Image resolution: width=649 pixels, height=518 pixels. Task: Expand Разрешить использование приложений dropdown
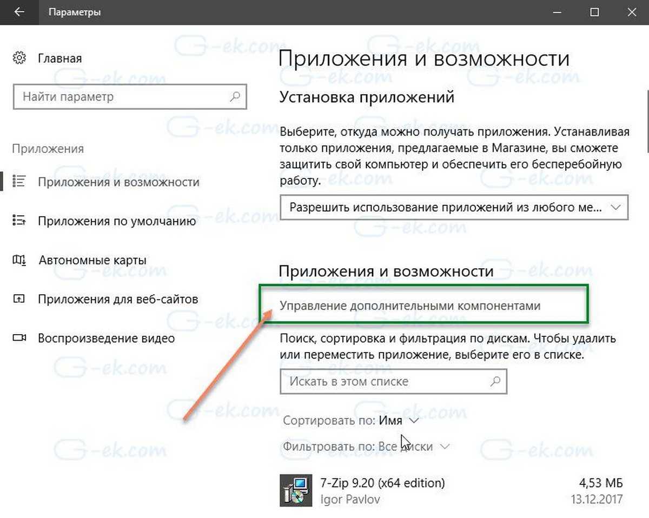click(454, 207)
